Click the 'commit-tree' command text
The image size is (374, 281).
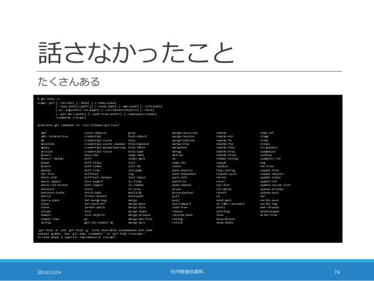coord(50,219)
